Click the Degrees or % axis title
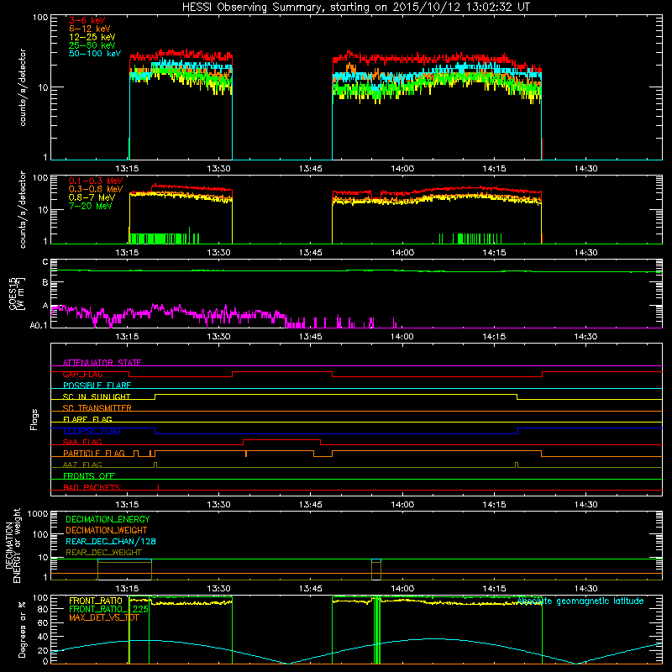This screenshot has height=672, width=672. tap(23, 629)
